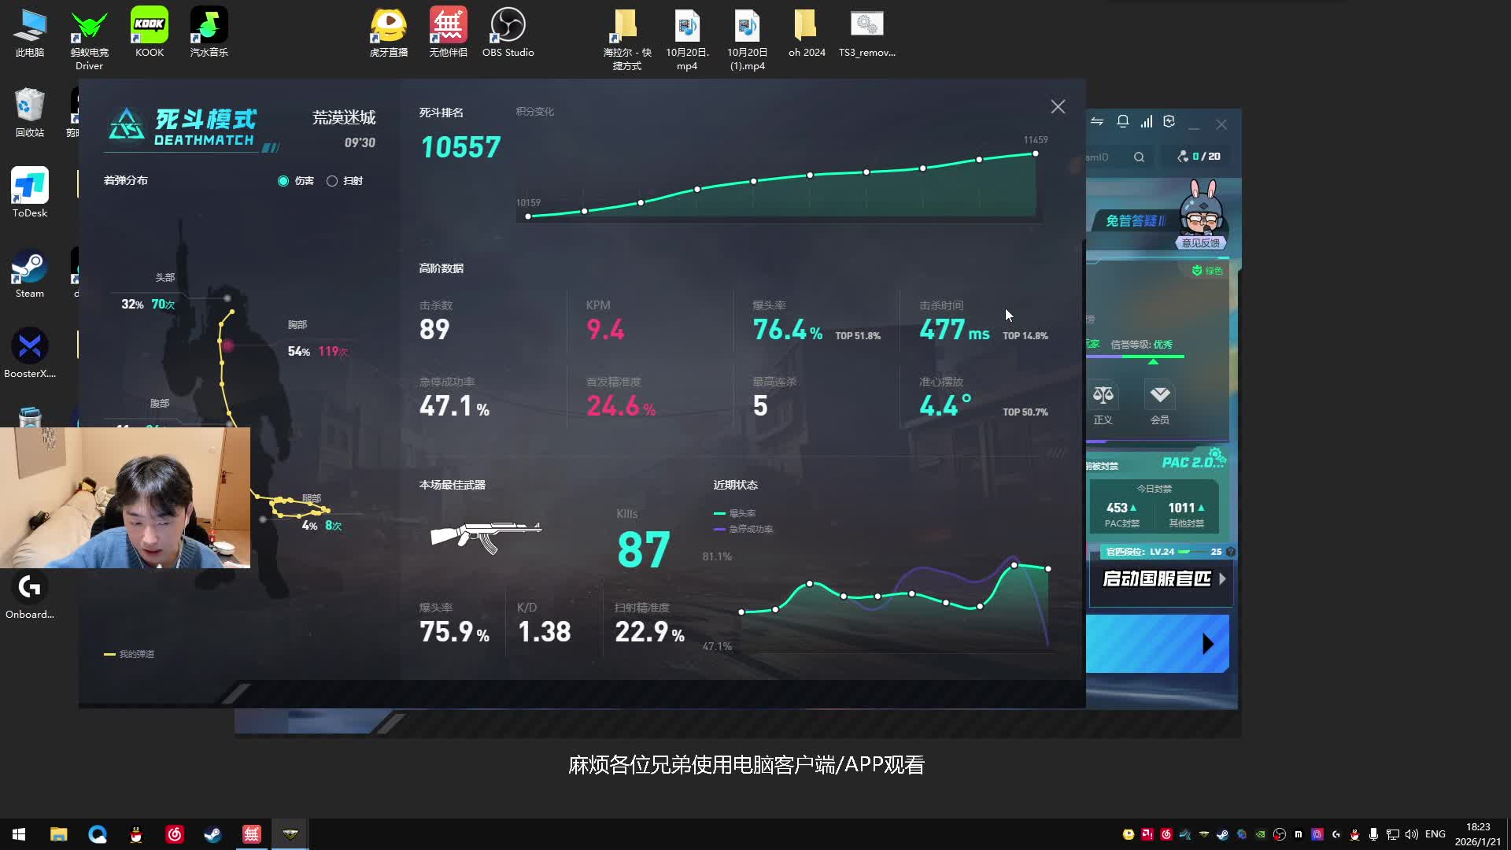This screenshot has height=850, width=1511.
Task: Open the 正义 justice scales icon
Action: [1103, 395]
